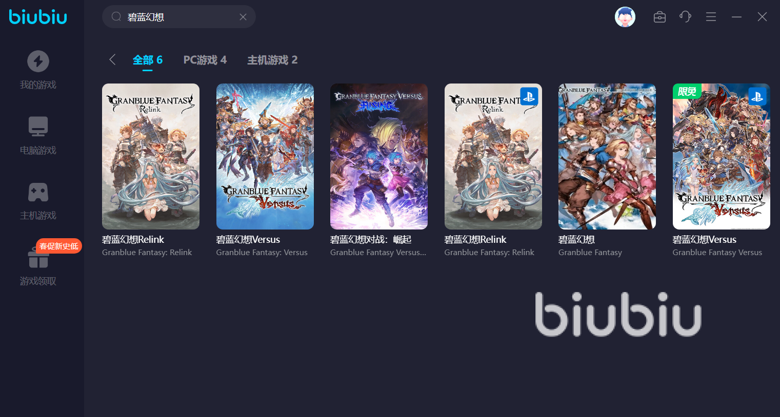Switch to the 主机游戏 2 tab
780x417 pixels.
point(272,60)
